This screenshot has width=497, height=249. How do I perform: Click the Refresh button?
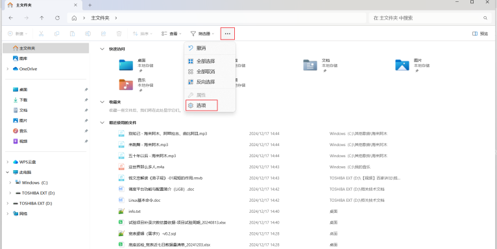pyautogui.click(x=57, y=18)
